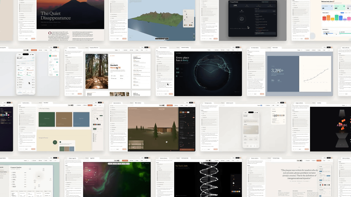Image resolution: width=351 pixels, height=197 pixels.
Task: Toggle the Tweaks switch in the Miller residence window
Action: click(164, 105)
